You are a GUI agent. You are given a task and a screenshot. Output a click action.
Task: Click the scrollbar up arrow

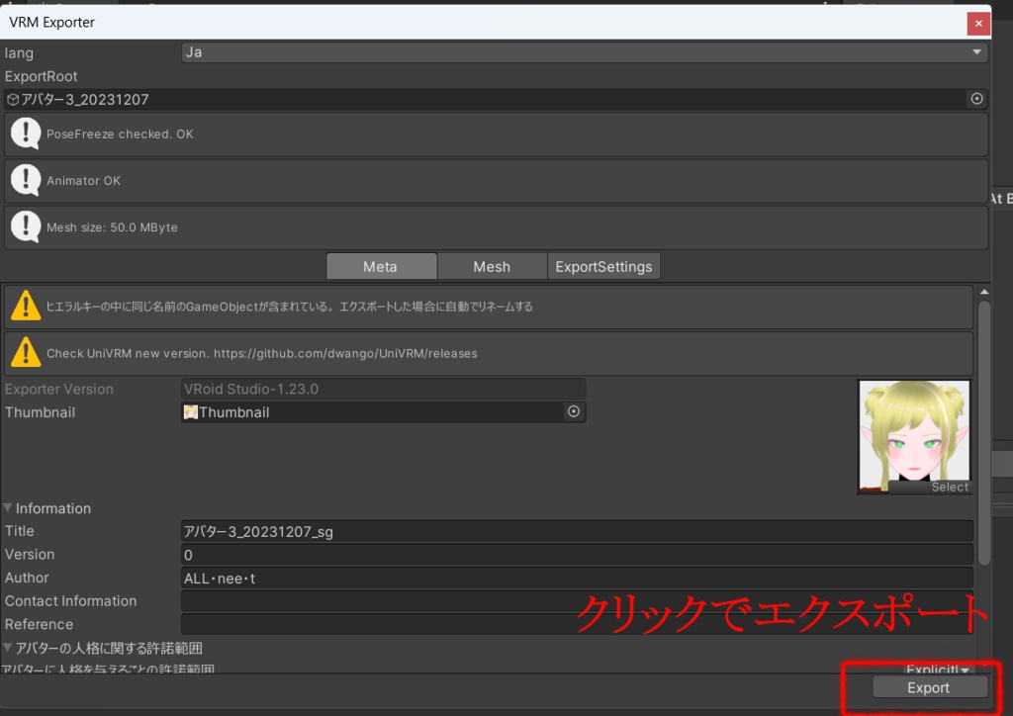point(984,292)
